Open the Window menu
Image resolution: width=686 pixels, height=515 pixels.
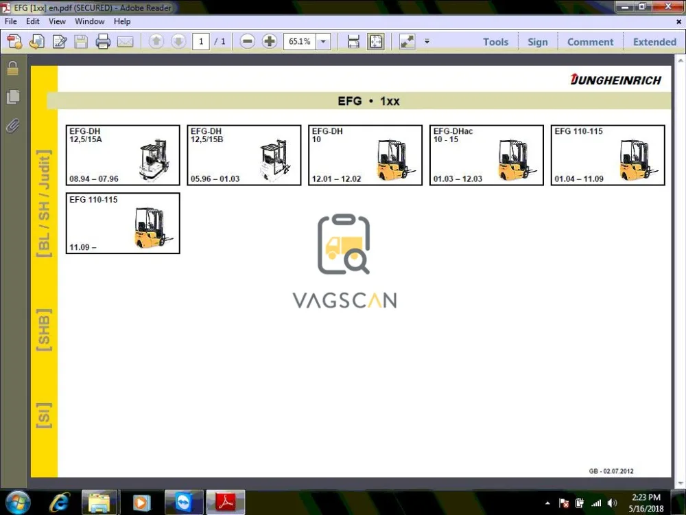pyautogui.click(x=90, y=21)
